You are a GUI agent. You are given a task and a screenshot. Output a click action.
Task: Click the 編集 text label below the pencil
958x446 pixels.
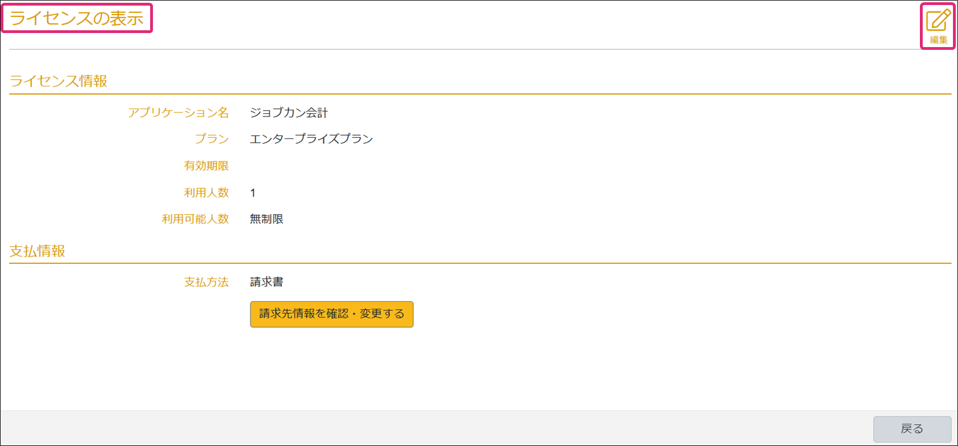pos(938,40)
